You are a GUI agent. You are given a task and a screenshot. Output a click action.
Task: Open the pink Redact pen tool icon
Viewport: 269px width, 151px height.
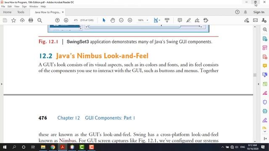coord(265,93)
